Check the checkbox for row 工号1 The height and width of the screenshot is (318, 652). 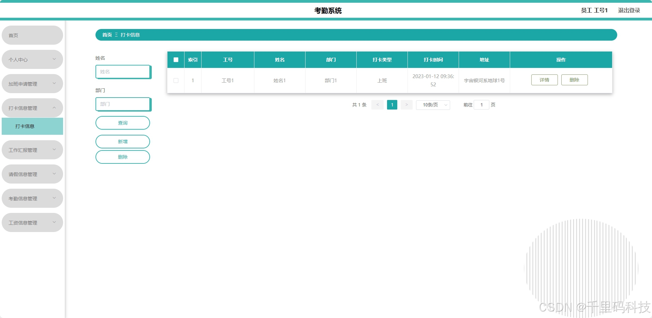[x=176, y=81]
